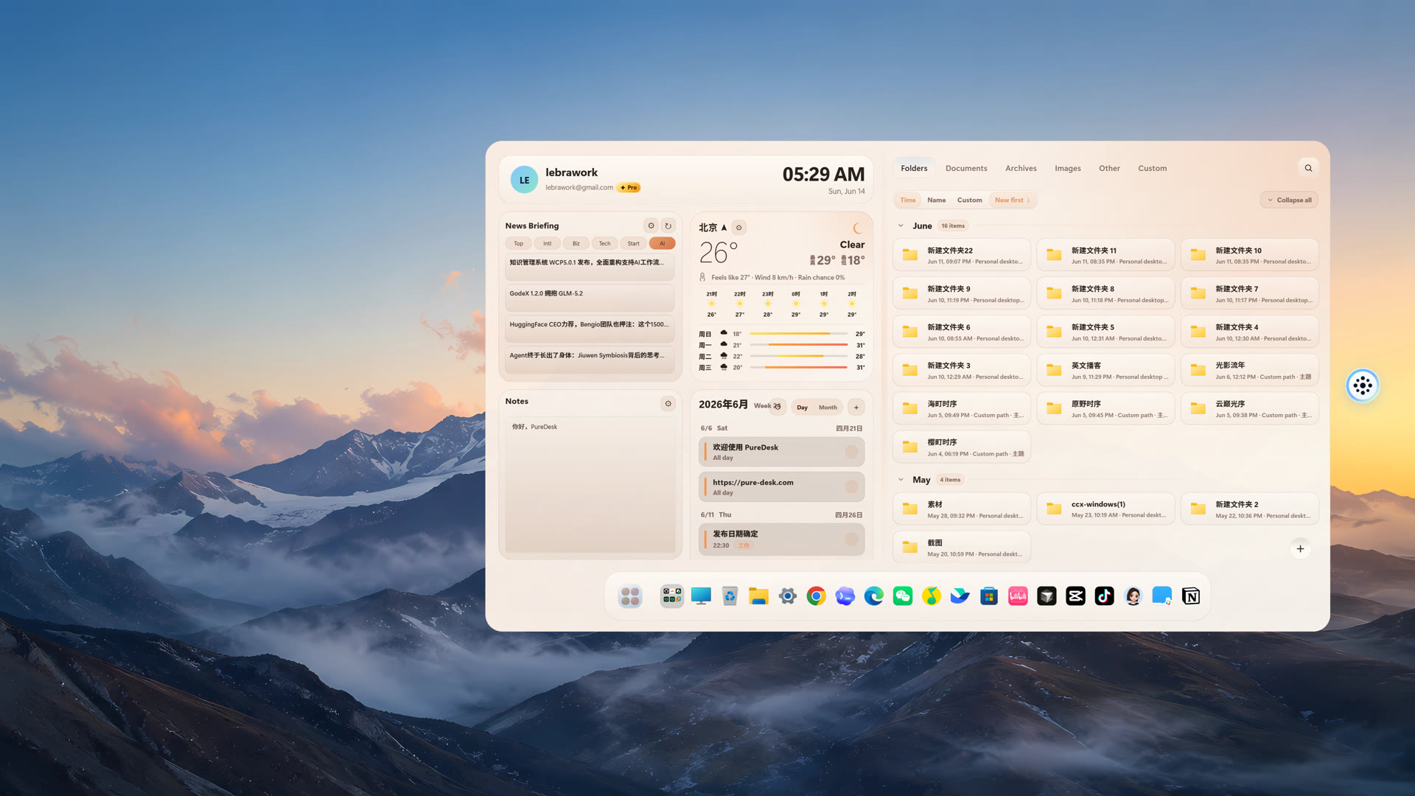Sort folders by Name
This screenshot has width=1415, height=796.
936,200
